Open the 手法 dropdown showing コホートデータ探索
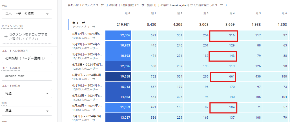The width and height of the screenshot is (290, 122). coord(26,14)
